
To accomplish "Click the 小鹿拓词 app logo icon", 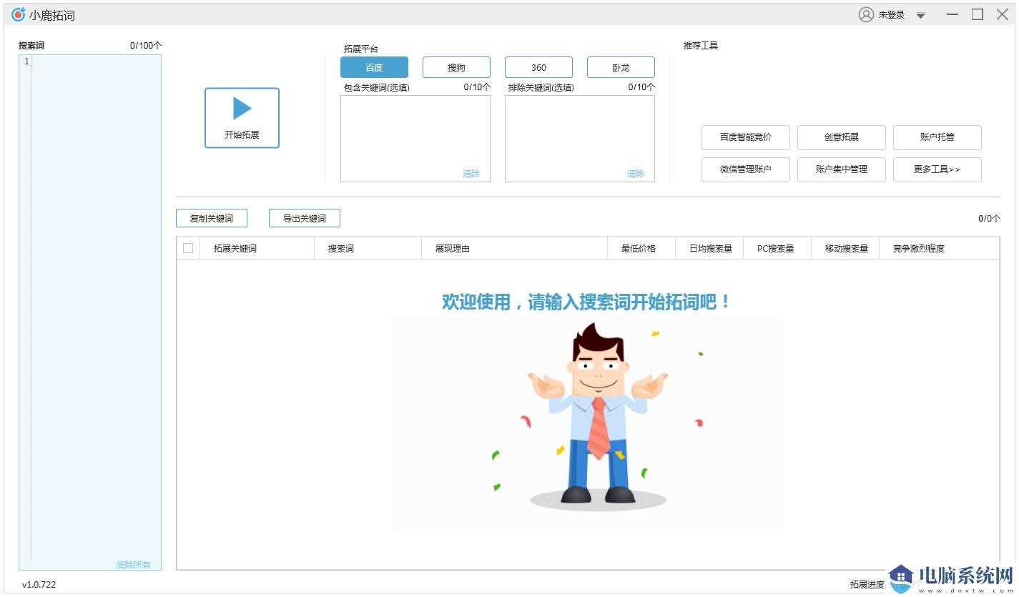I will [18, 14].
